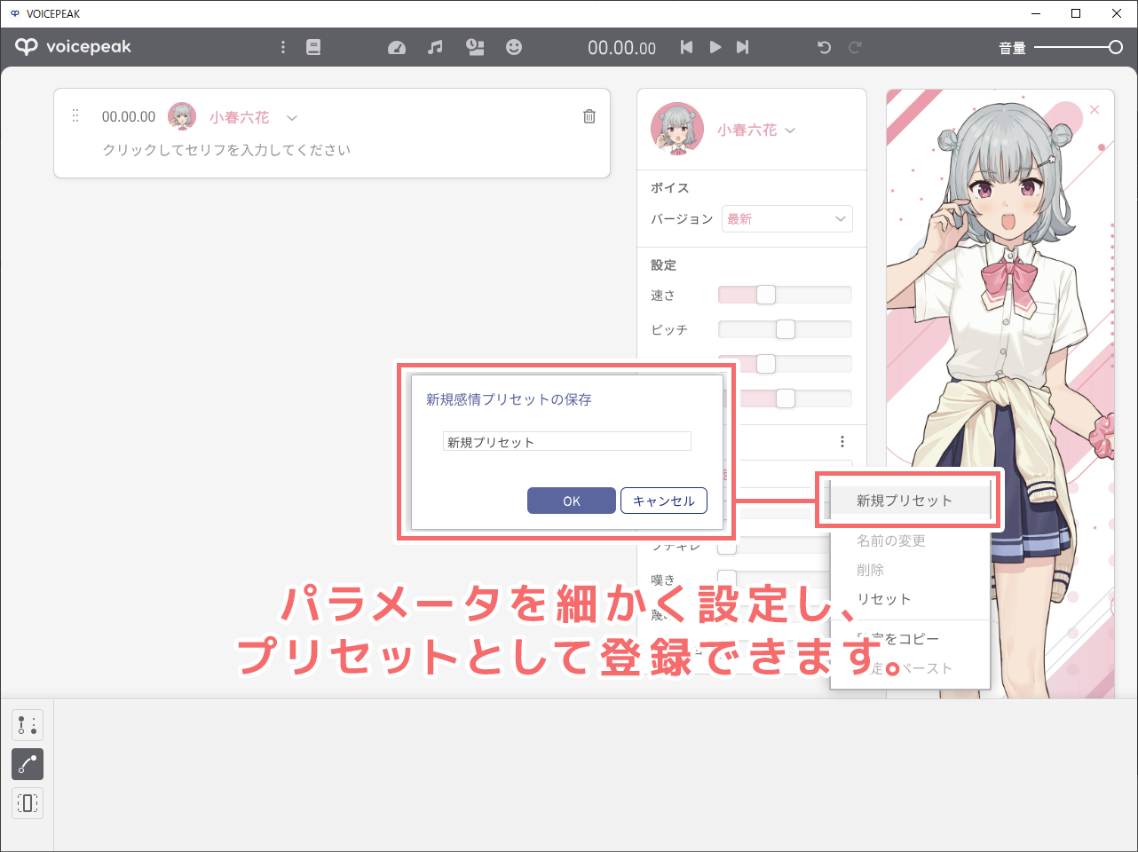Viewport: 1138px width, 852px height.
Task: Expand the narrator dropdown in the line block
Action: (292, 117)
